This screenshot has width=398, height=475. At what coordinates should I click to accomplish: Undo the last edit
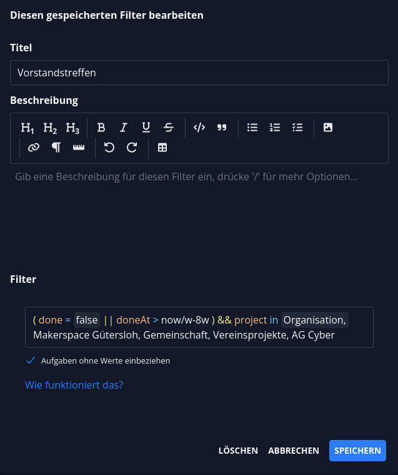coord(109,148)
